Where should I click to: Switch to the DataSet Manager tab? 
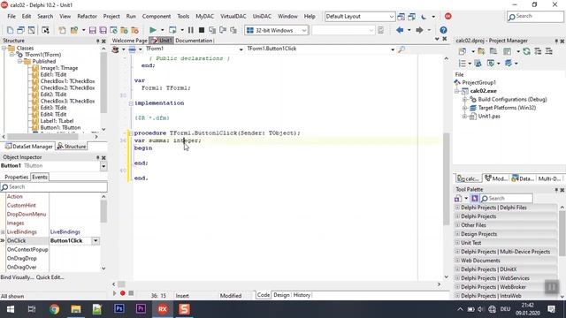point(29,147)
